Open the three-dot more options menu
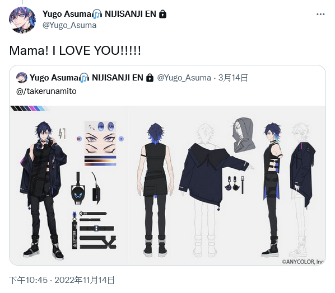This screenshot has width=335, height=293. click(x=320, y=15)
